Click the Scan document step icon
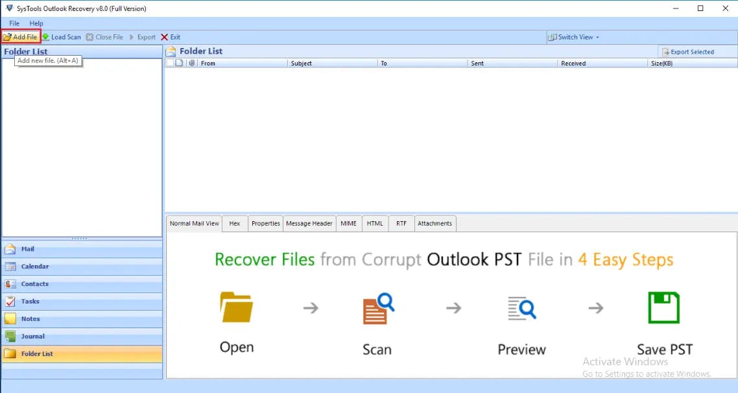This screenshot has width=738, height=393. [x=379, y=308]
